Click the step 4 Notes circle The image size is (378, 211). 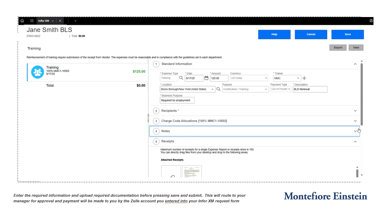click(156, 131)
